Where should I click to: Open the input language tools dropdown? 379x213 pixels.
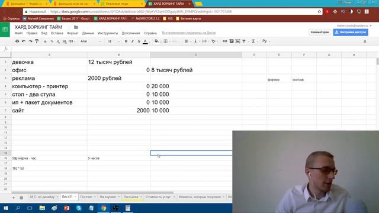coord(266,41)
